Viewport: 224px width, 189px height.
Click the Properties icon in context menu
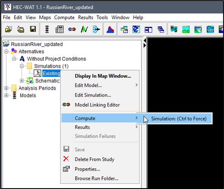66,169
